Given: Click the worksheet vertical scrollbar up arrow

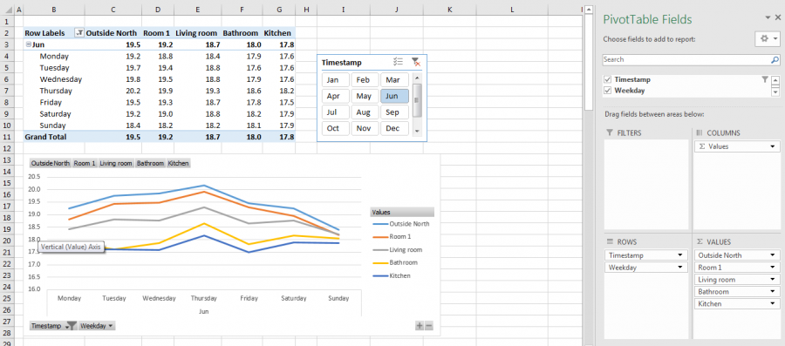Looking at the screenshot, I should click(590, 9).
